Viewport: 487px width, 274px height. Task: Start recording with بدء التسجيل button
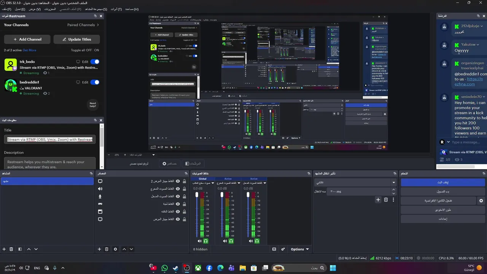442,191
